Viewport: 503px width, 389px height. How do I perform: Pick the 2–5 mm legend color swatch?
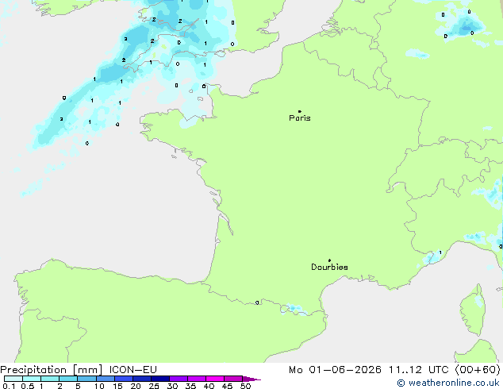(x=68, y=379)
